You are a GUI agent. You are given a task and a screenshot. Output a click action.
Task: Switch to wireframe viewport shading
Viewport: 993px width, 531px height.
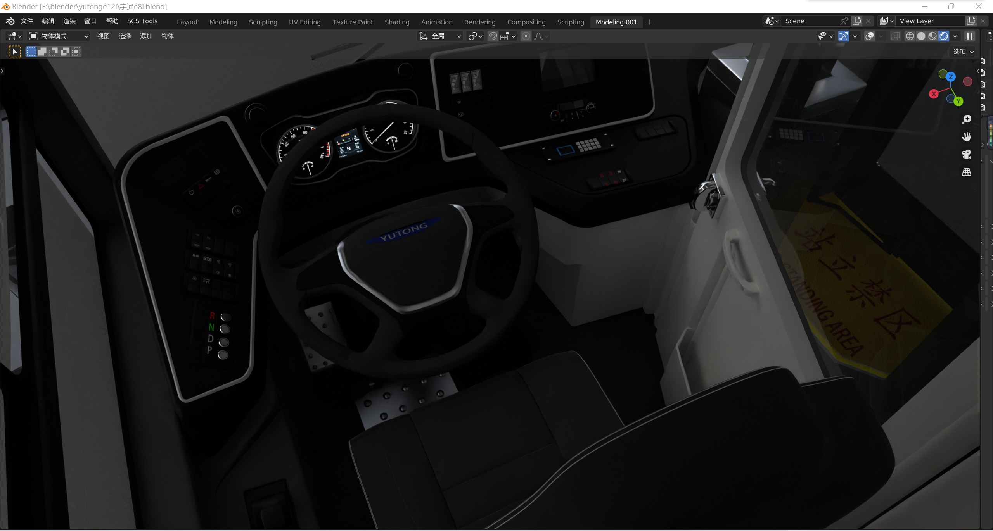point(910,36)
